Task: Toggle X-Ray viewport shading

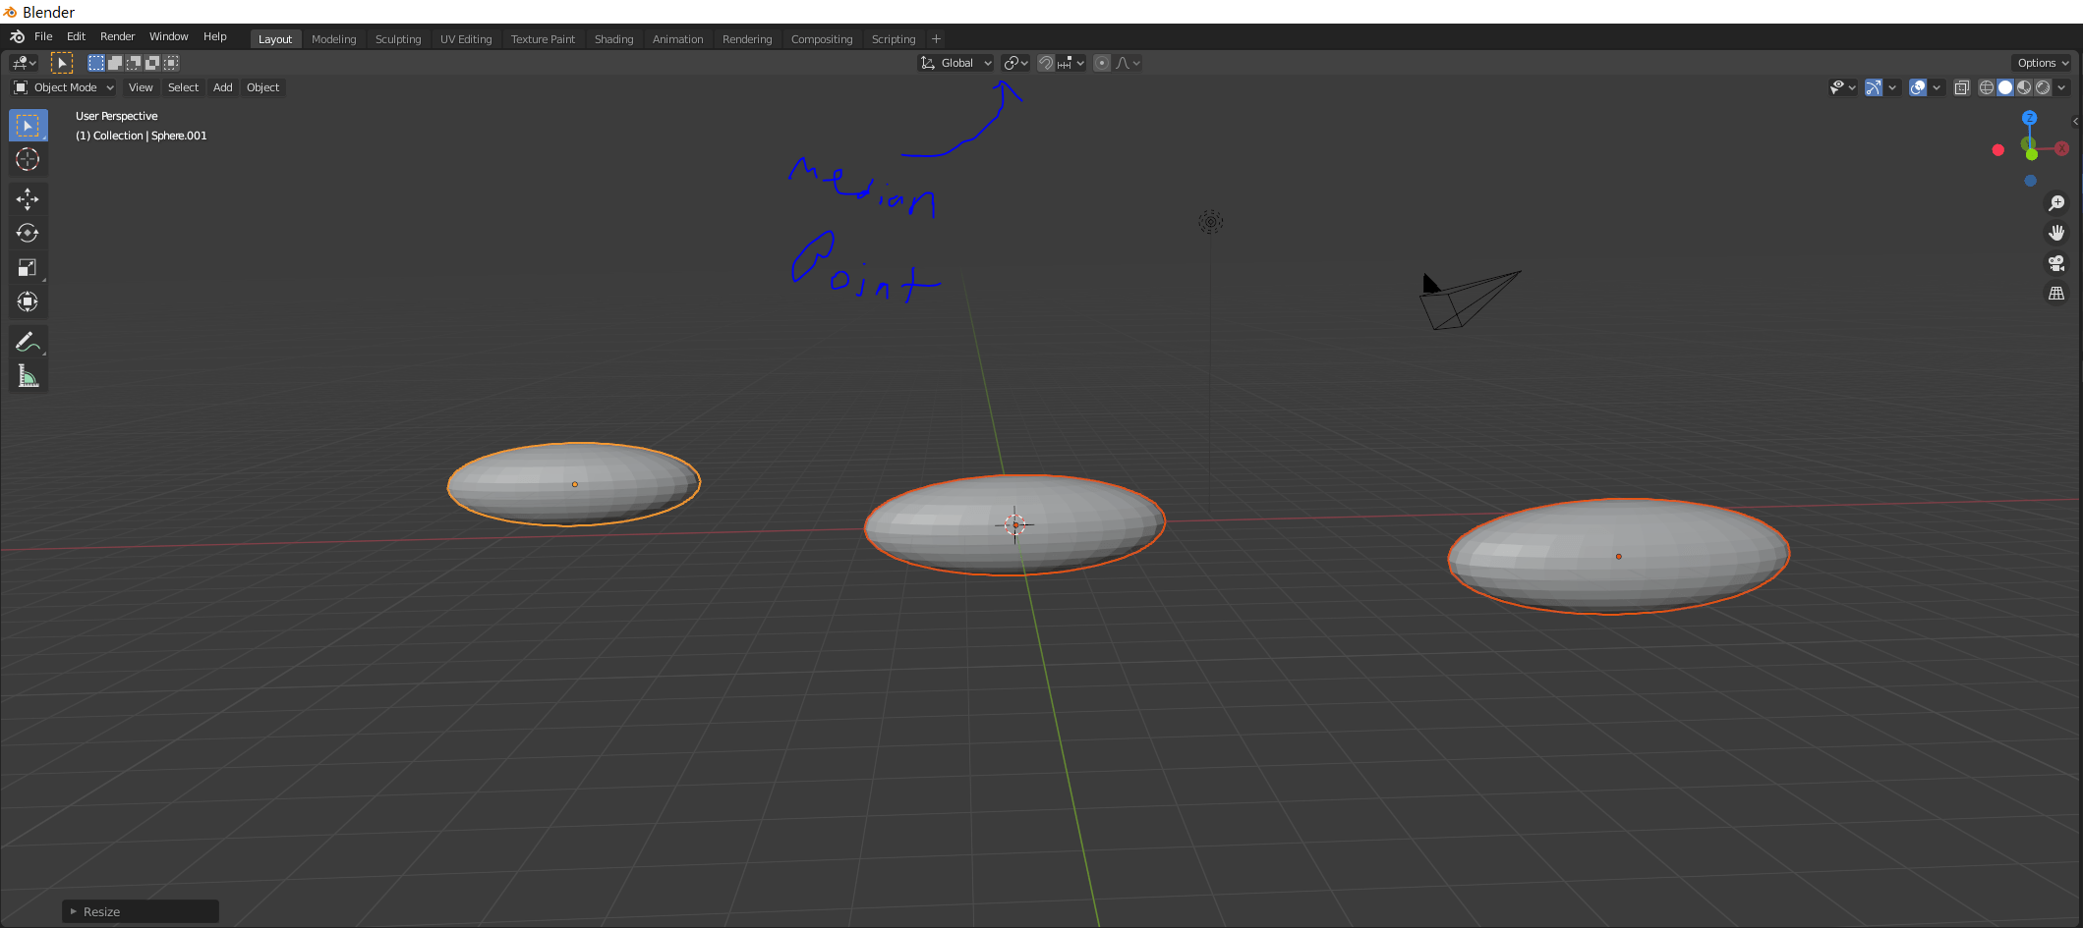Action: pyautogui.click(x=1962, y=87)
